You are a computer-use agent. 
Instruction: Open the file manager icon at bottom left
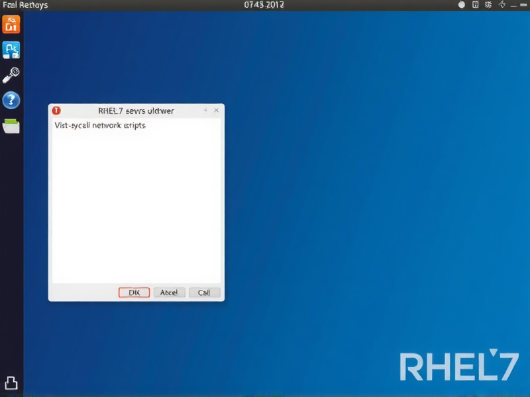11,382
